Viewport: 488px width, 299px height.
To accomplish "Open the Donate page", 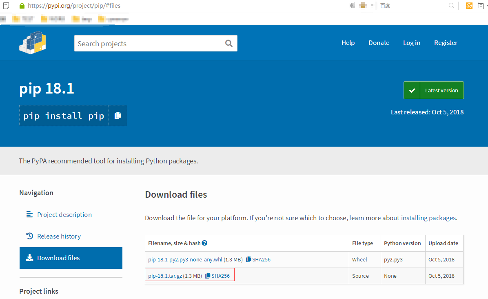I will click(379, 42).
